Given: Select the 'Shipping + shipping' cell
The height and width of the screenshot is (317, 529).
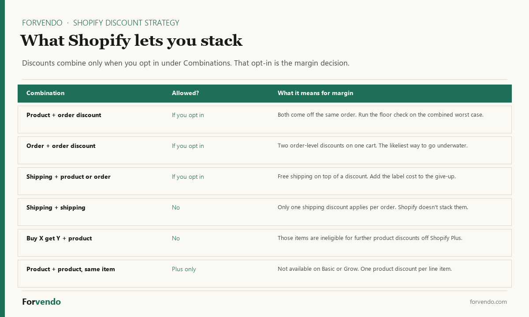Looking at the screenshot, I should (56, 207).
